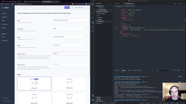Close the Render Dashboard browser tab
The height and width of the screenshot is (104, 186).
[x=58, y=2]
